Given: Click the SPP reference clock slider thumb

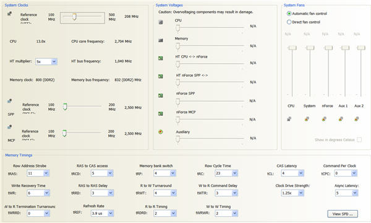Looking at the screenshot, I should (65, 107).
